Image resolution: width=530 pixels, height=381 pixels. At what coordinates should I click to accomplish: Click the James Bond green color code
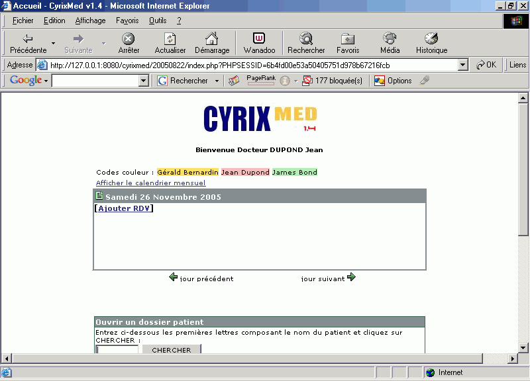coord(294,172)
